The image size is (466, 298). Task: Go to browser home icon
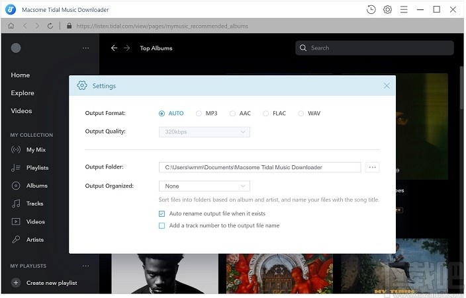click(11, 26)
